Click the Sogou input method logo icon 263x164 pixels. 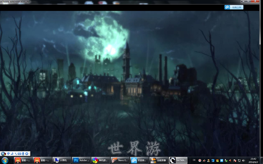click(4, 154)
